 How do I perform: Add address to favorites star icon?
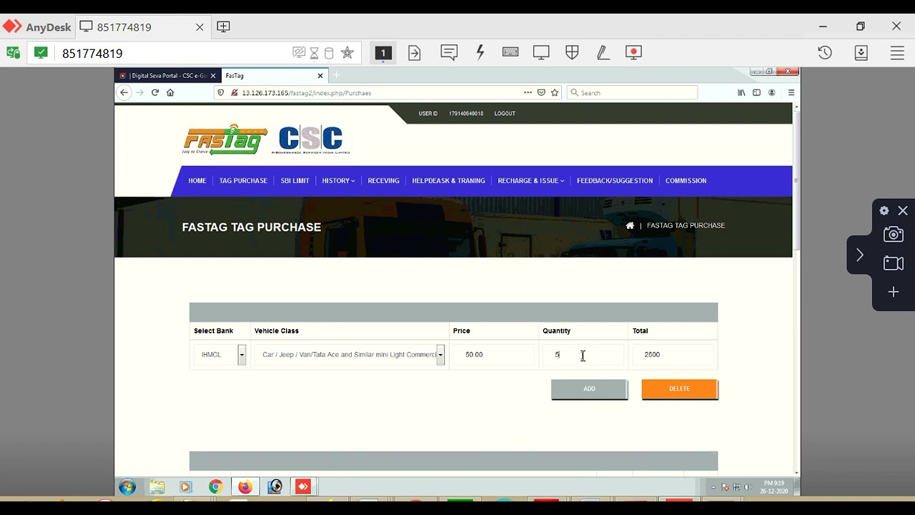tap(347, 53)
